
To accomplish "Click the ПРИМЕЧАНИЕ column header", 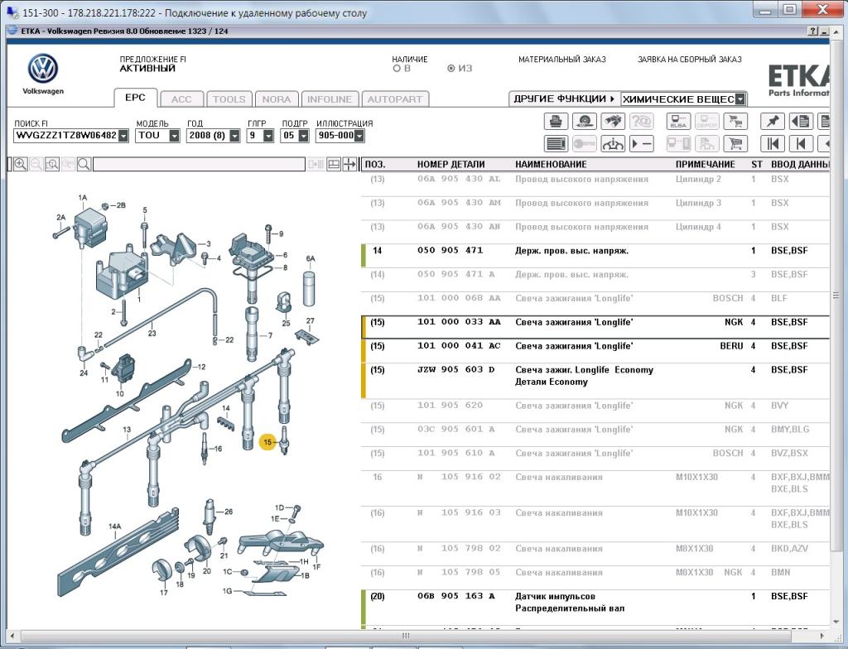I will pos(706,165).
